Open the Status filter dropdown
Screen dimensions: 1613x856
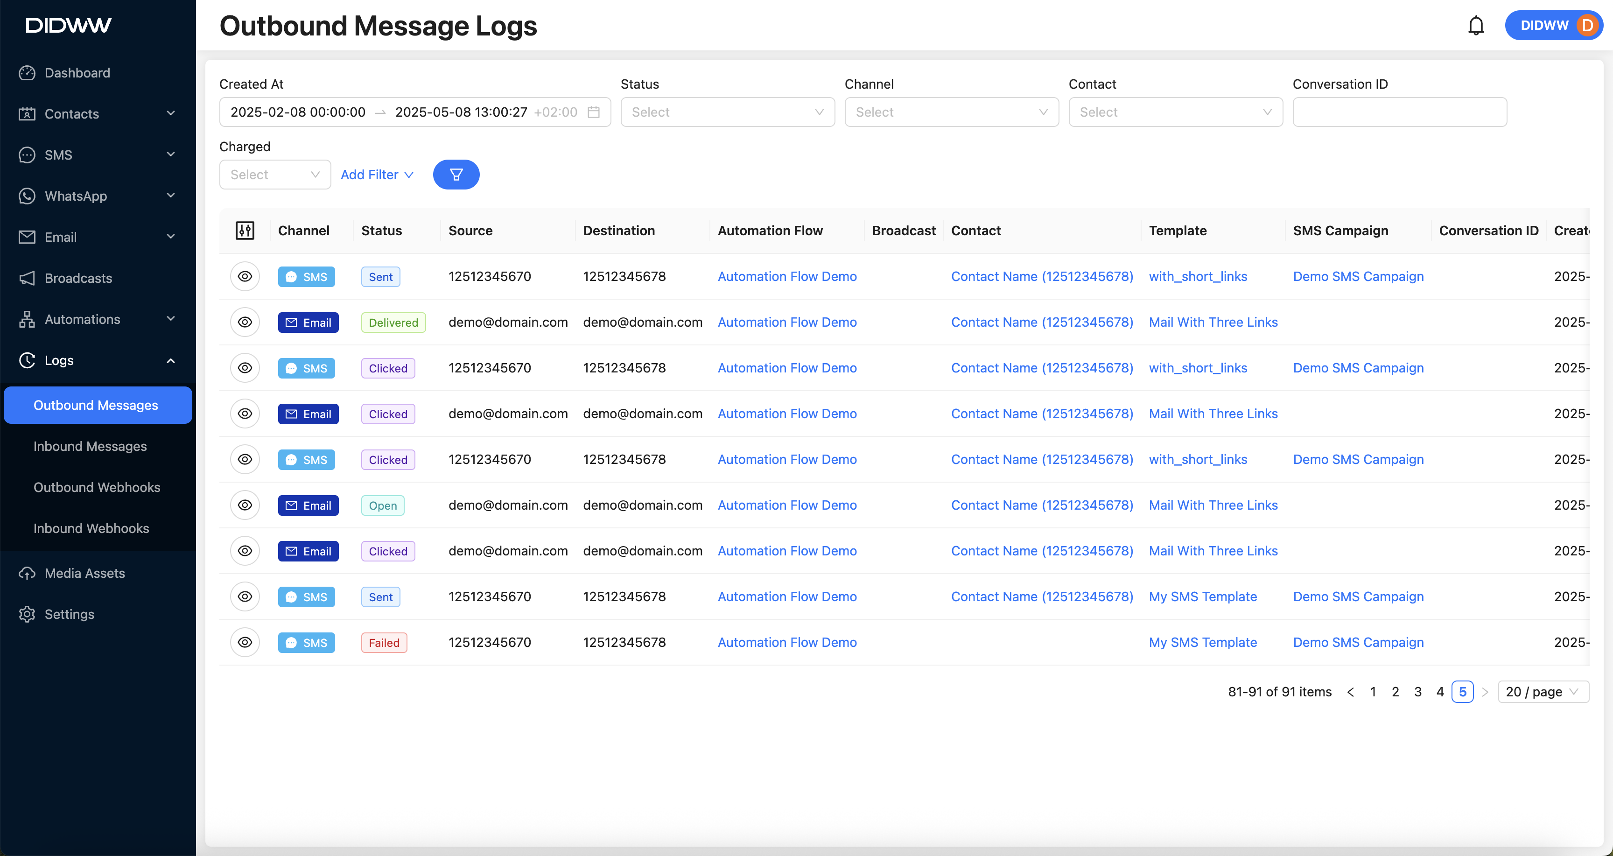point(727,112)
